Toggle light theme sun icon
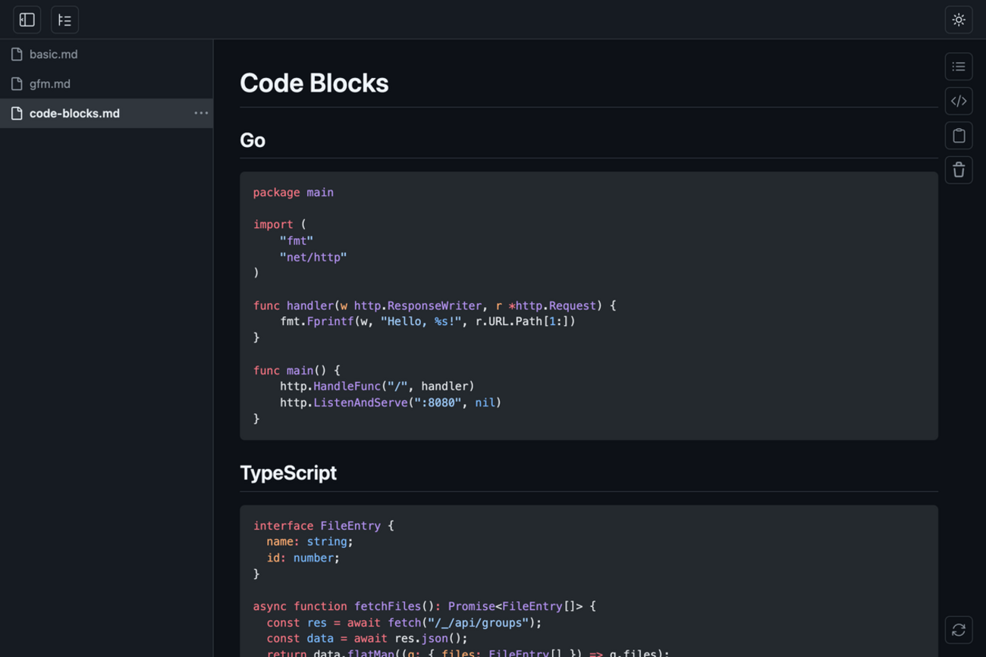 point(959,20)
